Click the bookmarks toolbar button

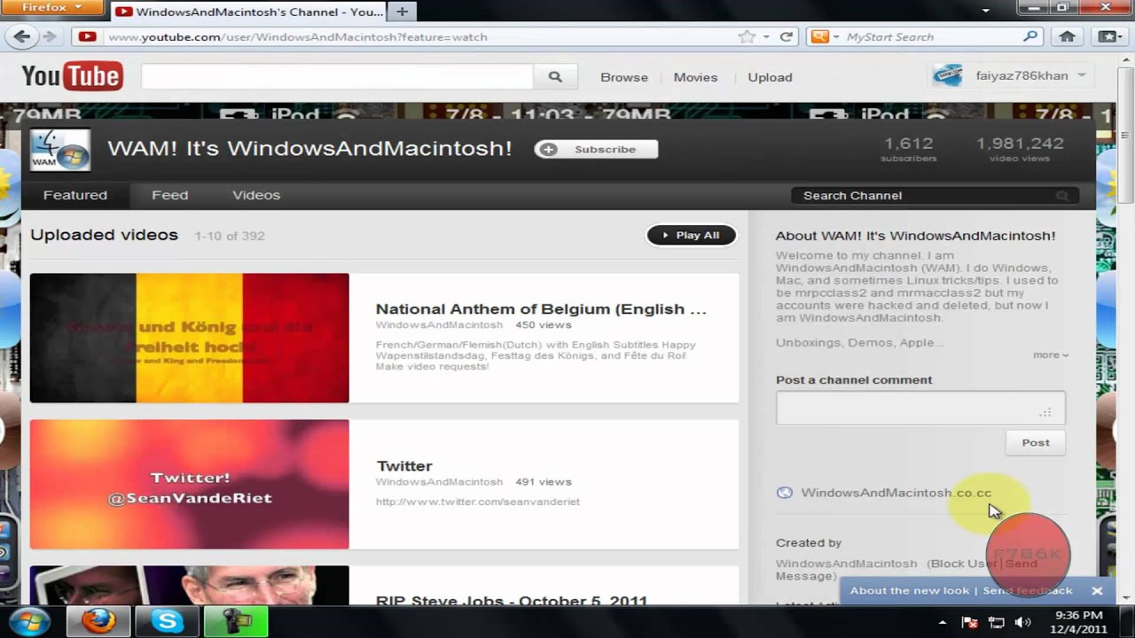(1108, 36)
